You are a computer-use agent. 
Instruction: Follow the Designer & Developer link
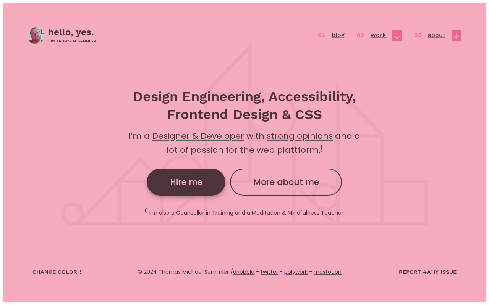click(198, 136)
